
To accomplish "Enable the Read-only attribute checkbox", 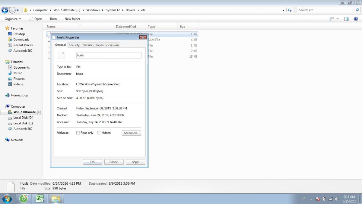I will [x=78, y=133].
